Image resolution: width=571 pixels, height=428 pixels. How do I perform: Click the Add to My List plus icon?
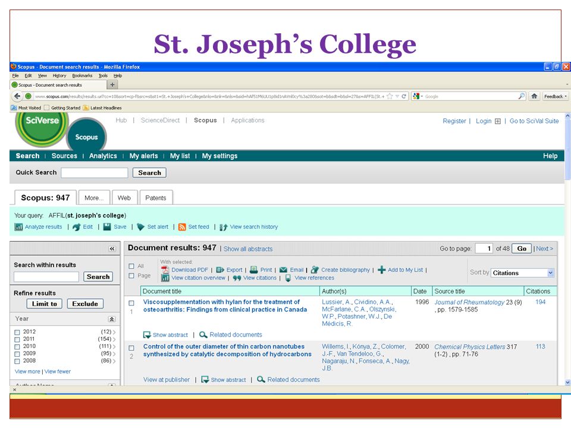coord(382,270)
